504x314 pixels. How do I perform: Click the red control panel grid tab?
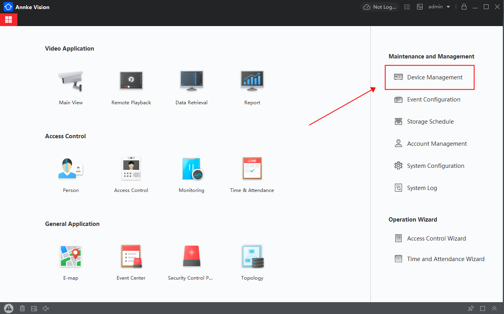click(x=9, y=20)
